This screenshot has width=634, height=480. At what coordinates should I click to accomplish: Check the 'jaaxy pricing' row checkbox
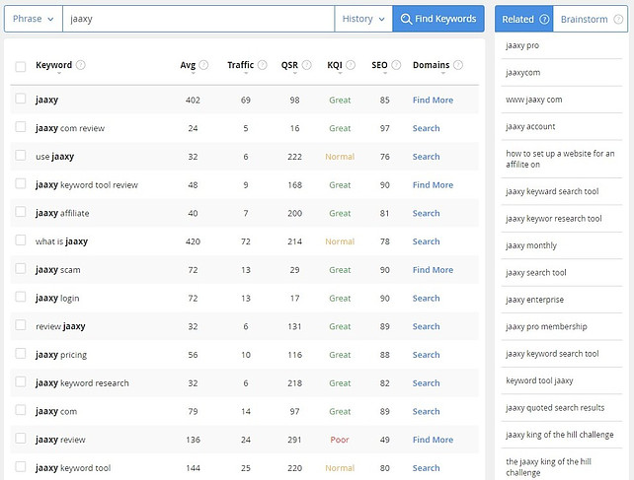(x=20, y=353)
